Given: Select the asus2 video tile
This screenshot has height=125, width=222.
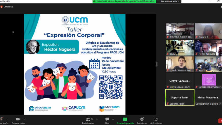Looking at the screenshot, I should click(180, 47).
